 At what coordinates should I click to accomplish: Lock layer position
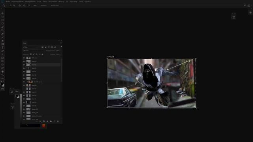pos(37,54)
